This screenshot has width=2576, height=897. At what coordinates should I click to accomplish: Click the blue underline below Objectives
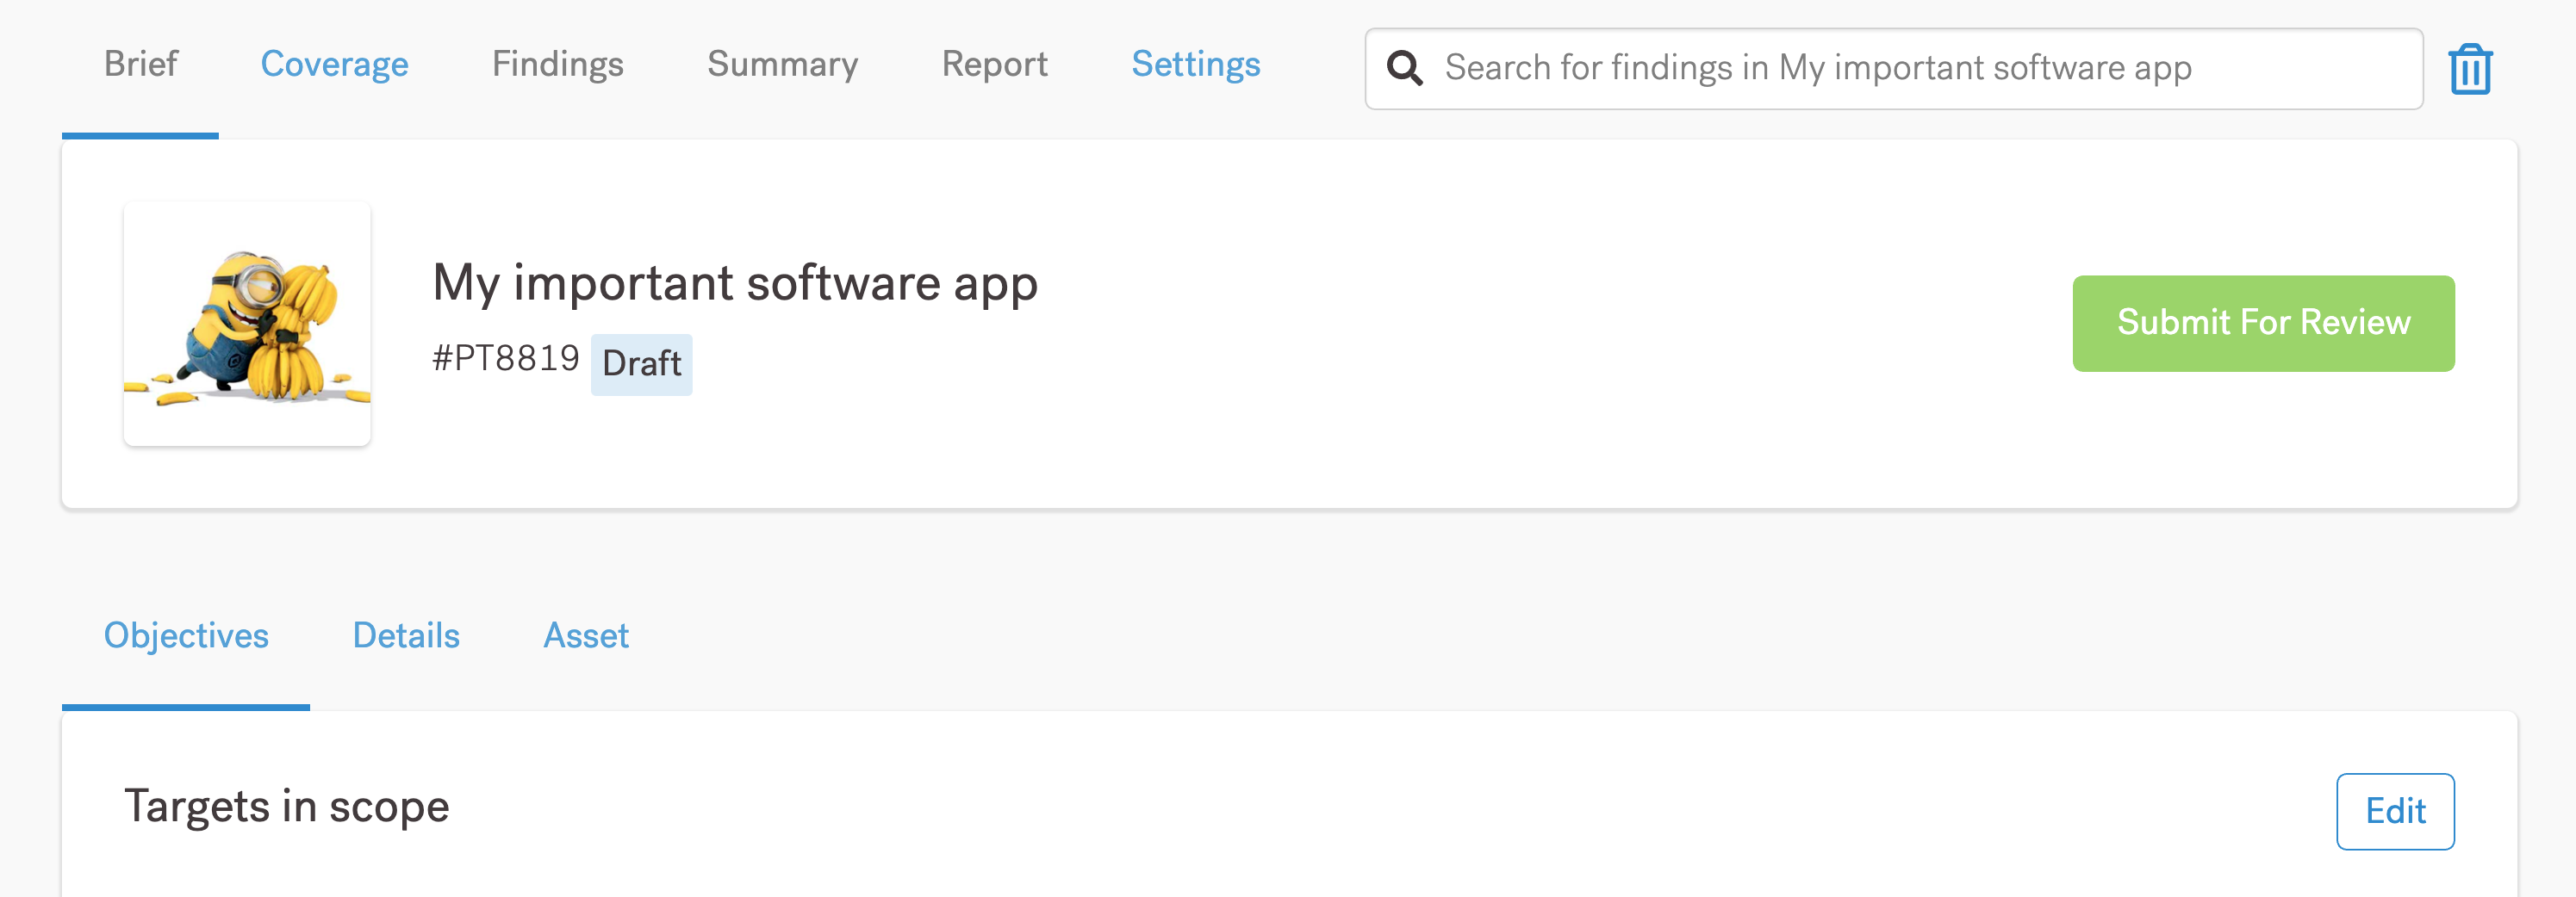[x=186, y=708]
